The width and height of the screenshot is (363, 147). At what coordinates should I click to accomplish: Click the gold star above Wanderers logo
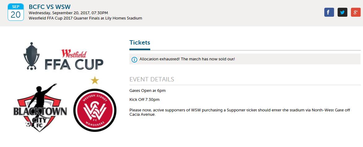(x=95, y=80)
